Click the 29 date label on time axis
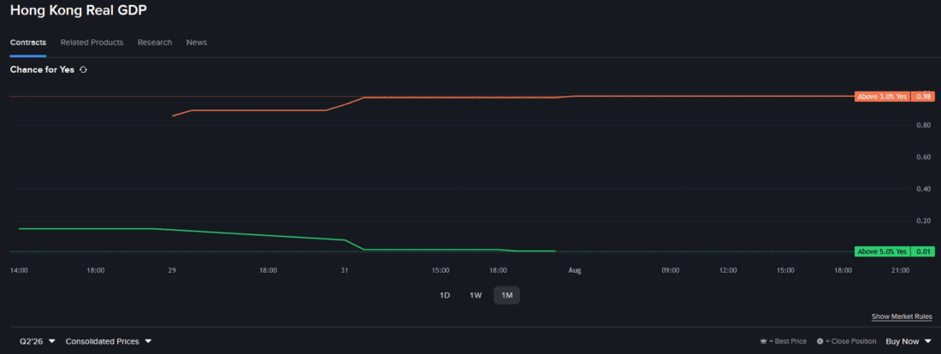The width and height of the screenshot is (941, 354). tap(172, 270)
